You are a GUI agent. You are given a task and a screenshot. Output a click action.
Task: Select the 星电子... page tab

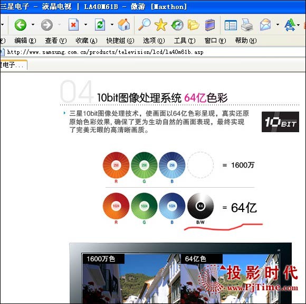[13, 65]
